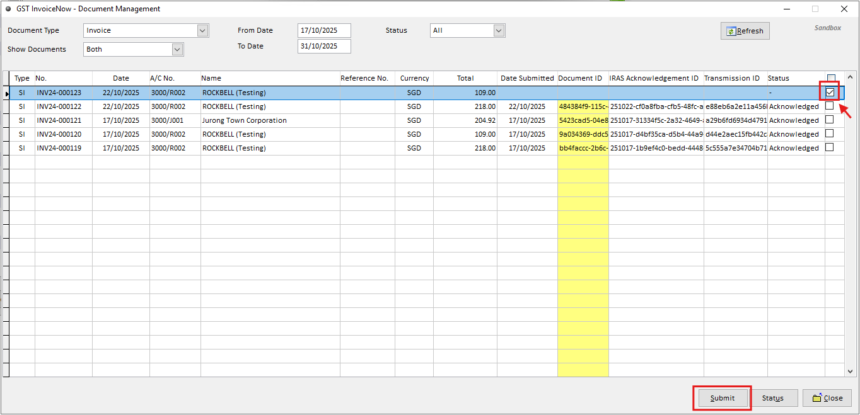Screen dimensions: 860x415
Task: Click the Status column header in grid
Action: 796,78
